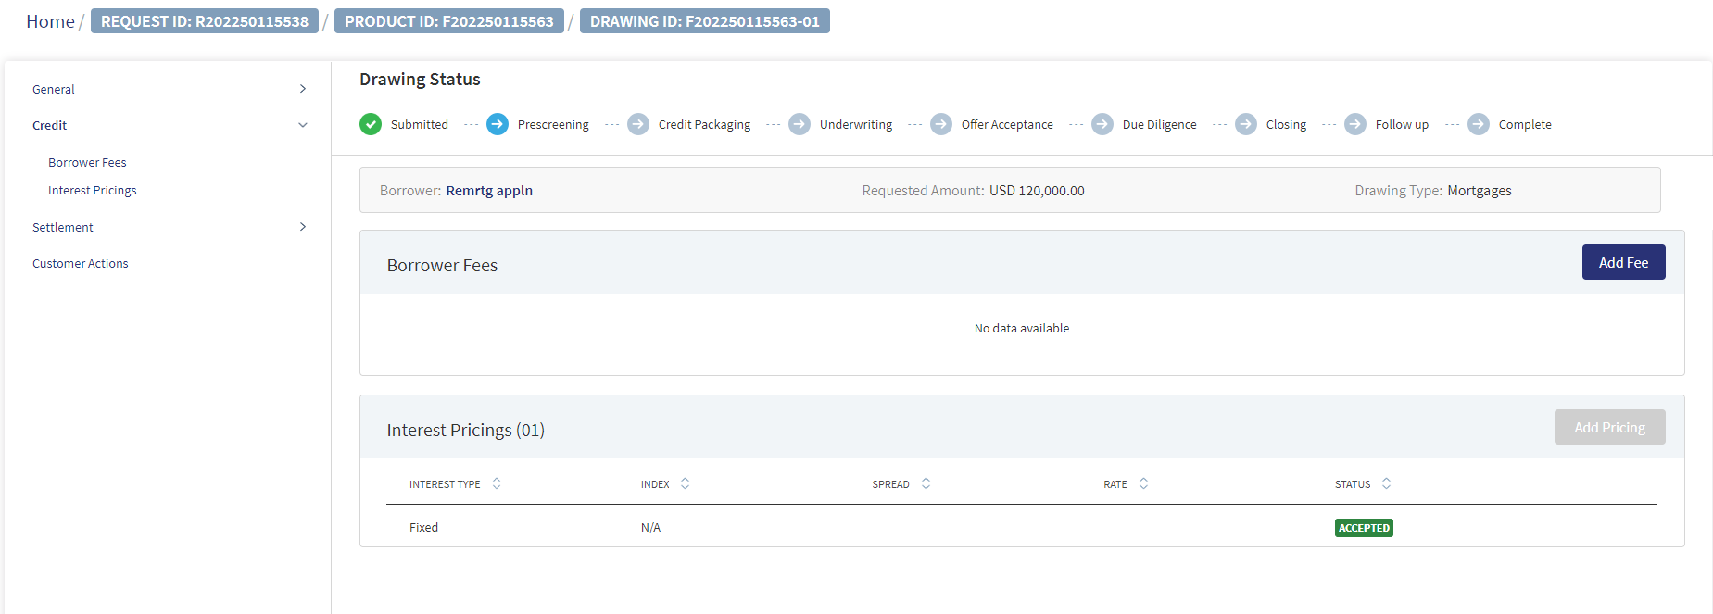
Task: Collapse the Credit sidebar chevron
Action: click(x=303, y=125)
